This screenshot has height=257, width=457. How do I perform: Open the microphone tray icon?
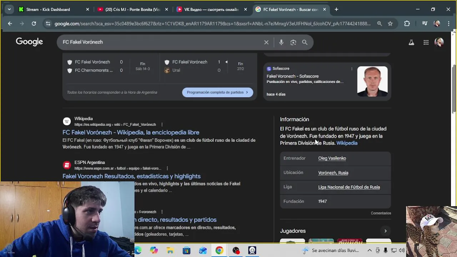click(x=386, y=251)
